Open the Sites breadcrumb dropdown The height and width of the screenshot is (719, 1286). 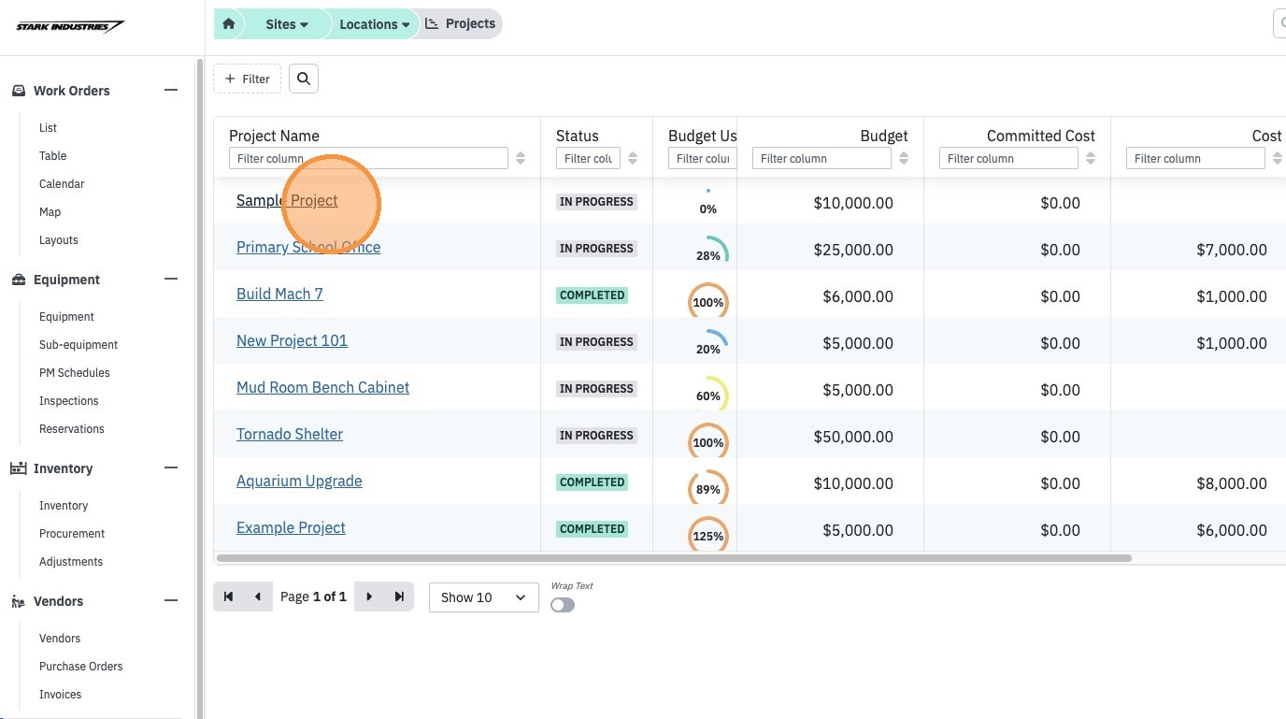pyautogui.click(x=287, y=24)
